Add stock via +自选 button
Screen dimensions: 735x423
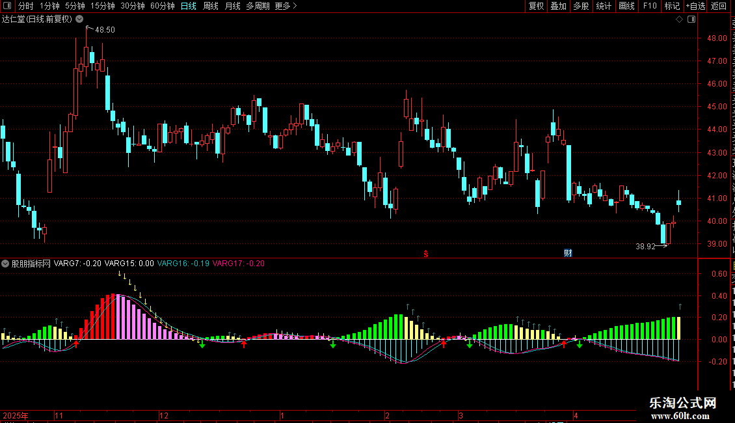tap(695, 6)
